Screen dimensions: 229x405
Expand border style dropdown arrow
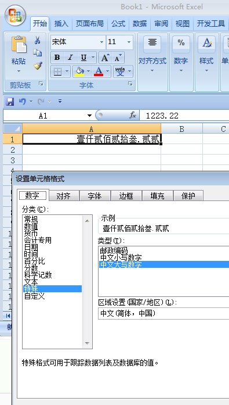67,71
